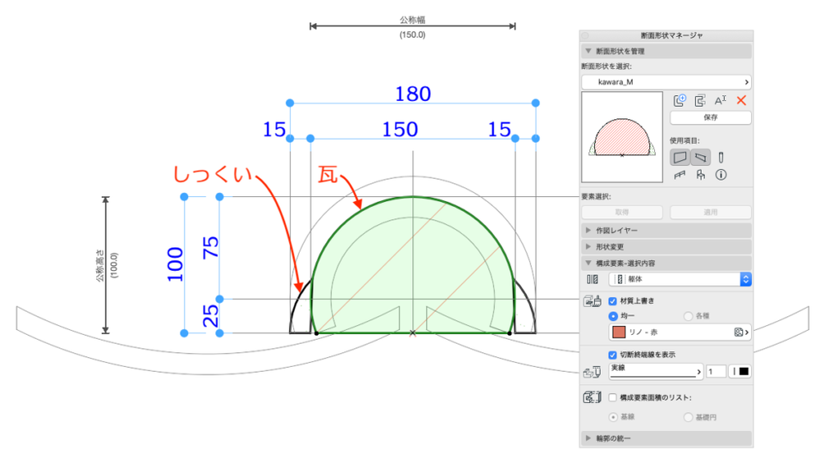Select the 各種 radio button
The height and width of the screenshot is (463, 820).
click(x=688, y=316)
